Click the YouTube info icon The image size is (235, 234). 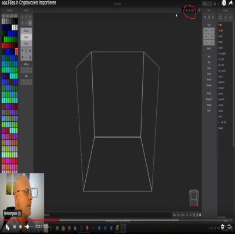pyautogui.click(x=224, y=3)
